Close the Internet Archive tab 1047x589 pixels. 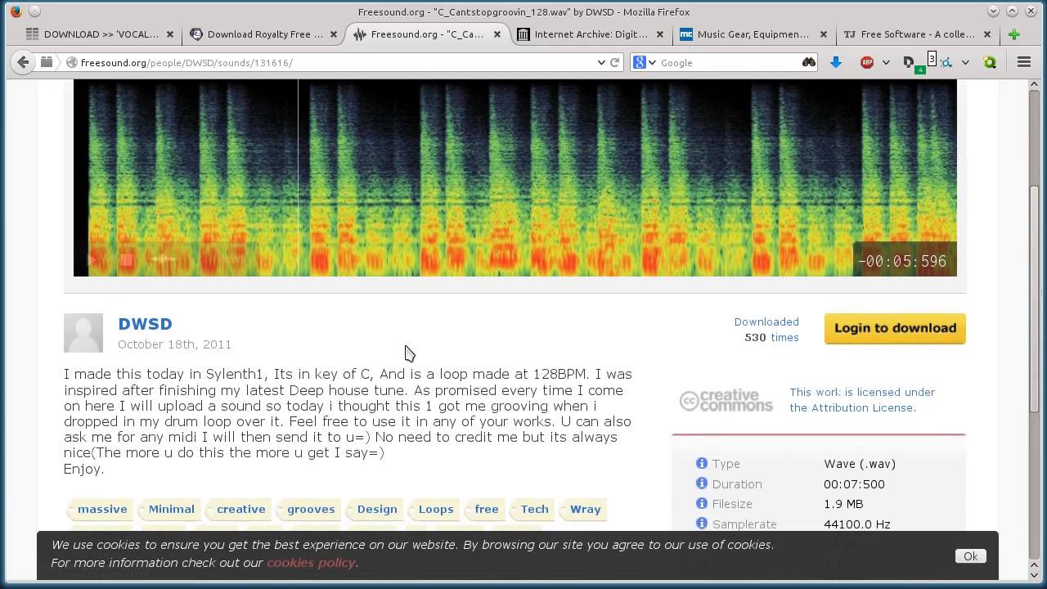[660, 34]
